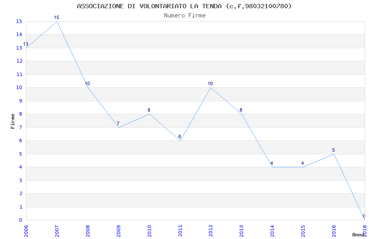Click the Numero Firme subtitle

185,16
